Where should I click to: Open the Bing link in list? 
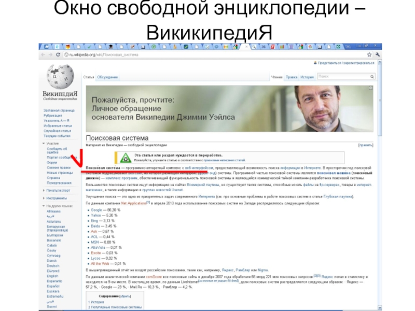pos(94,221)
